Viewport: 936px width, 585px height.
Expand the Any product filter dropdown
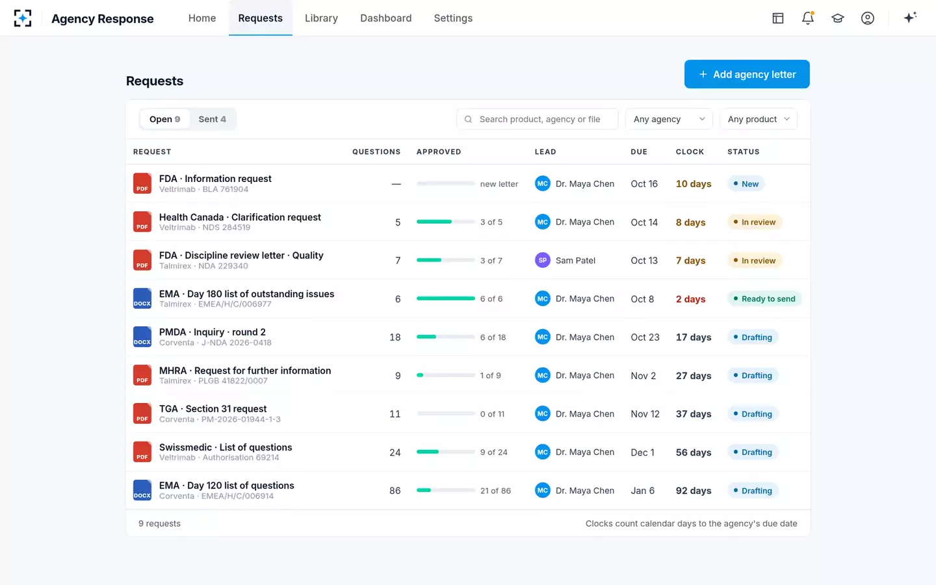[x=759, y=119]
